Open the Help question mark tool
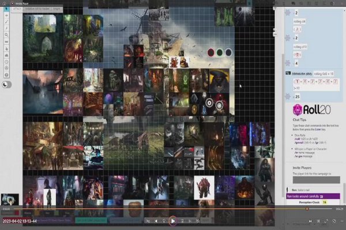346x230 pixels. tap(6, 75)
